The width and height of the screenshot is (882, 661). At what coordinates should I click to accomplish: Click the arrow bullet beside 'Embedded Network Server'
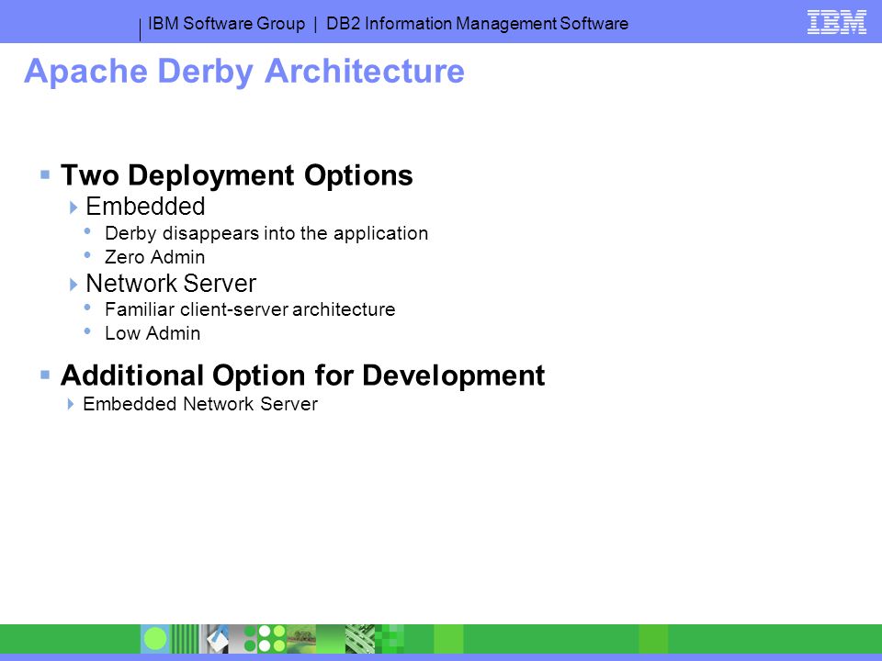(x=71, y=404)
